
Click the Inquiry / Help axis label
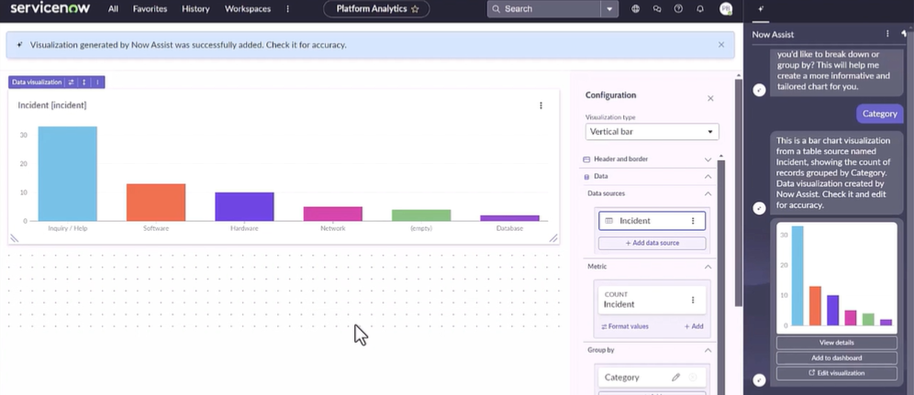(68, 228)
